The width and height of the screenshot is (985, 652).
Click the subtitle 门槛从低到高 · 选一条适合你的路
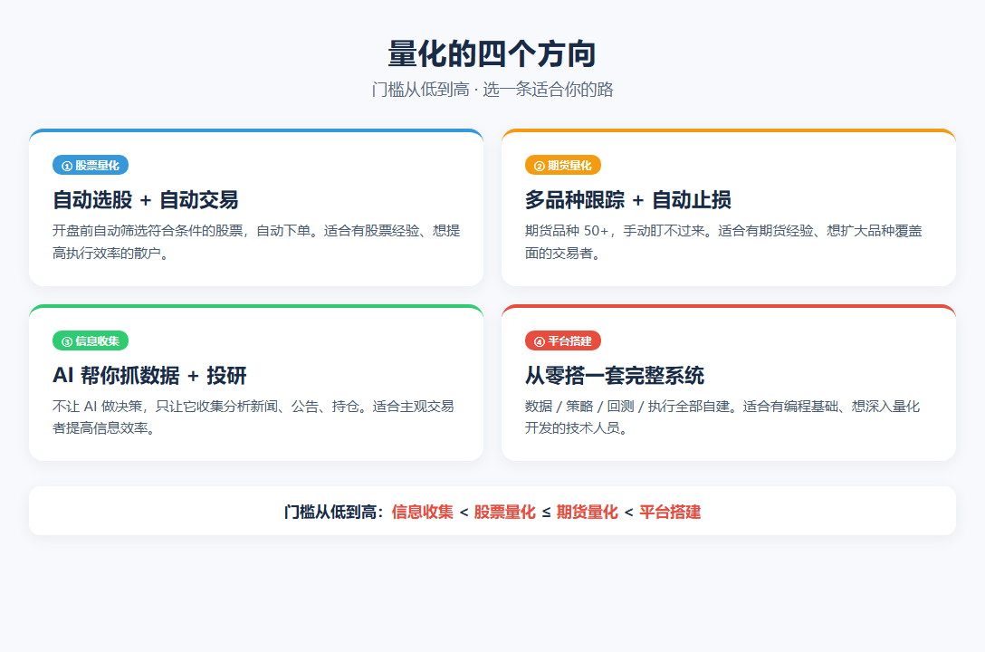tap(492, 89)
